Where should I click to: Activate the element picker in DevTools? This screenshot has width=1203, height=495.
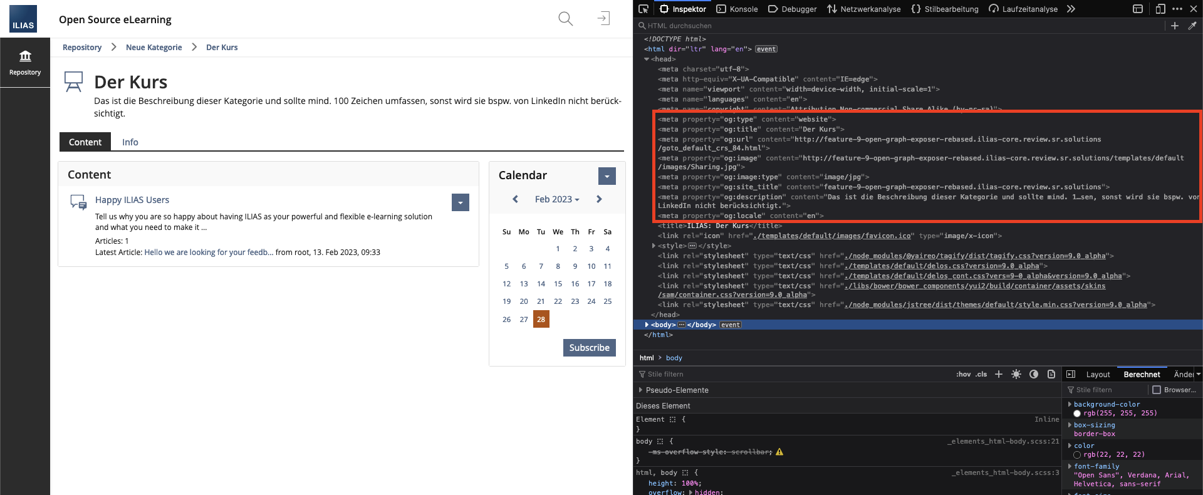click(643, 9)
